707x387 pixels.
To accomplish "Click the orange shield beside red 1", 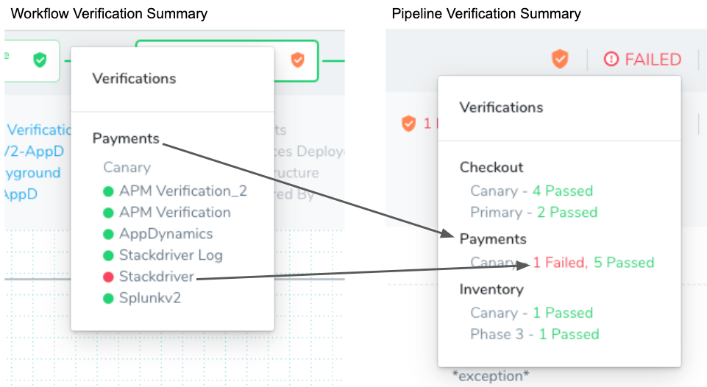I will [408, 123].
